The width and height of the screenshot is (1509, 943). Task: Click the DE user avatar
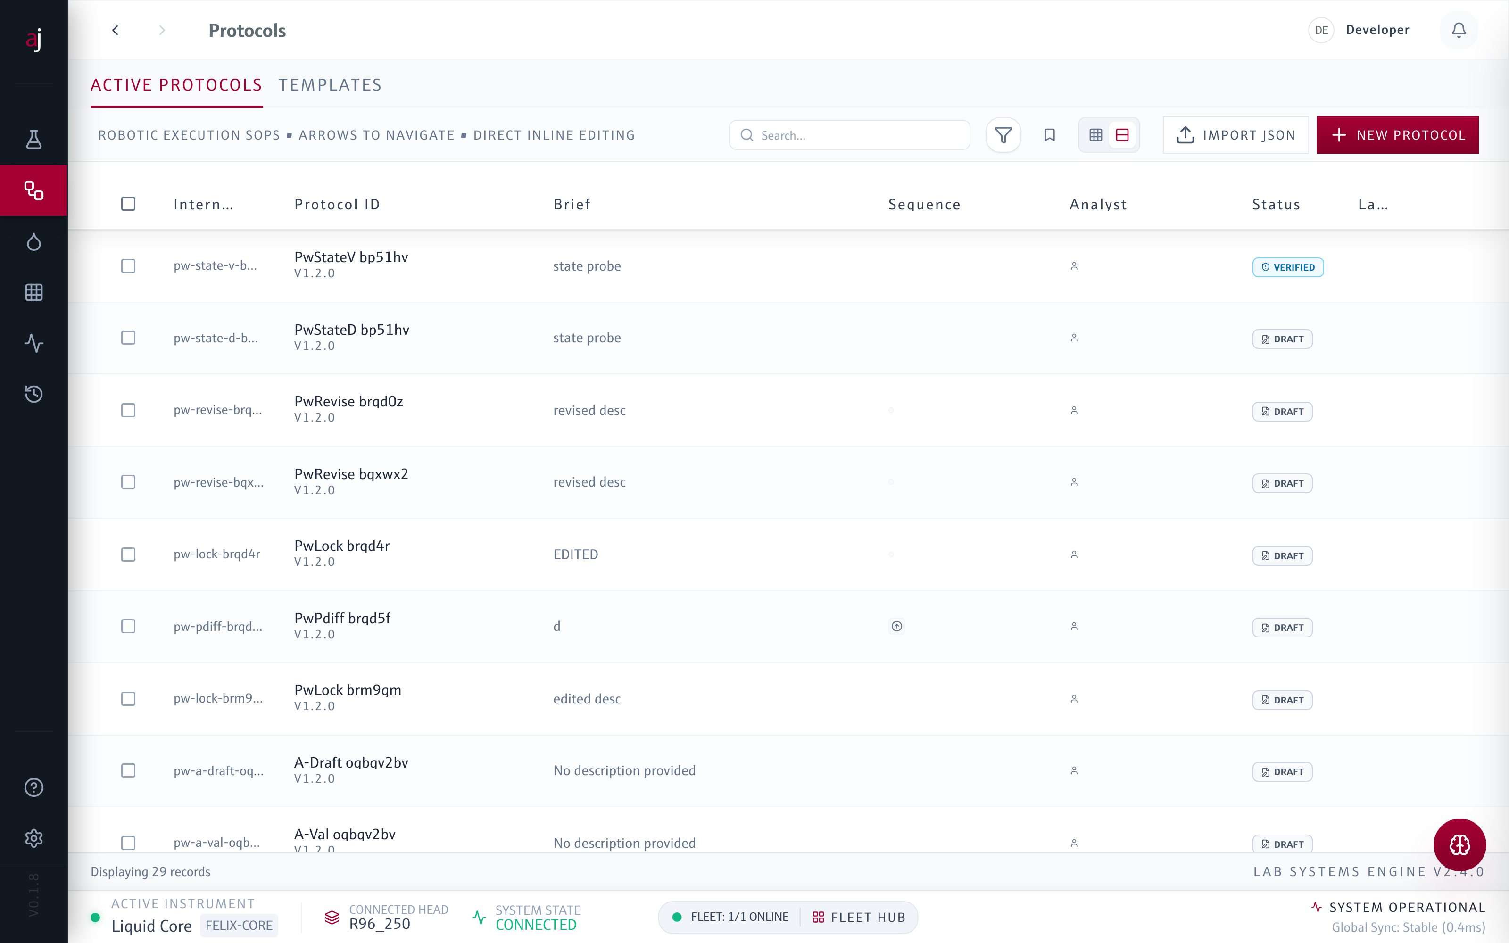coord(1321,30)
